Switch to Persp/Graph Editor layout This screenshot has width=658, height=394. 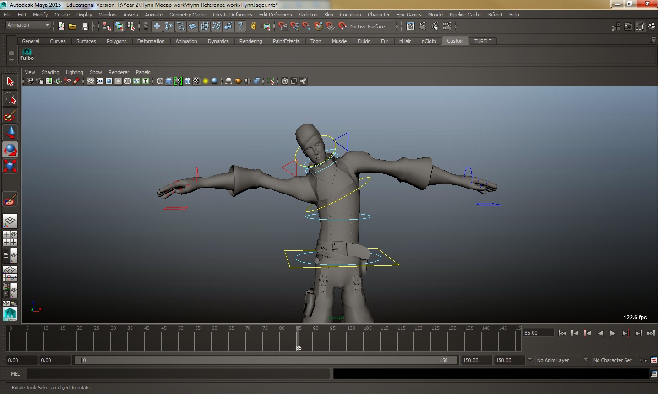coord(10,273)
